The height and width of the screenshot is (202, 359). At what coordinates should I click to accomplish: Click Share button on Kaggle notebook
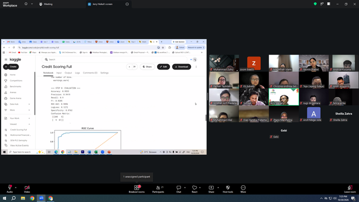tap(147, 67)
